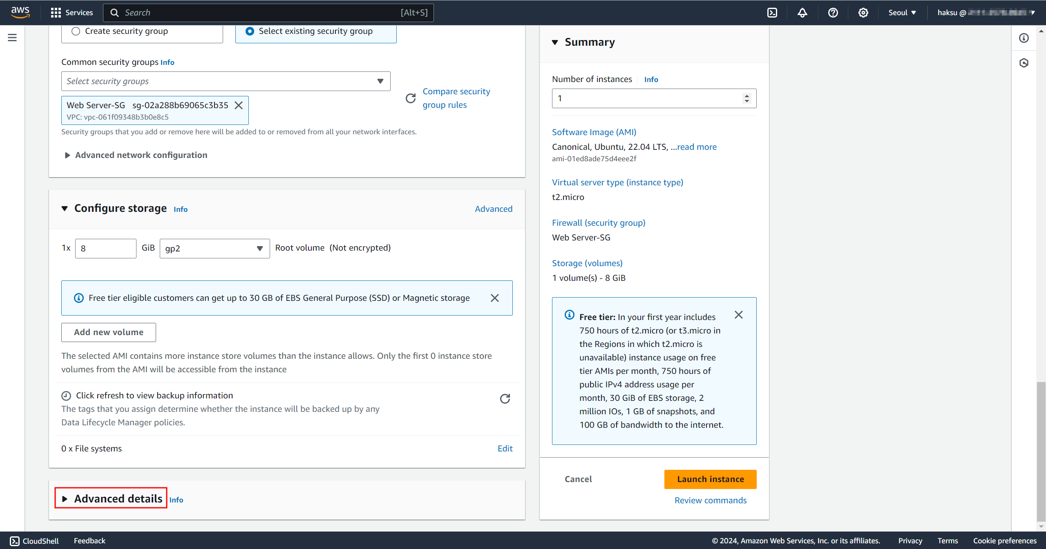
Task: Open the Select security groups dropdown
Action: tap(226, 81)
